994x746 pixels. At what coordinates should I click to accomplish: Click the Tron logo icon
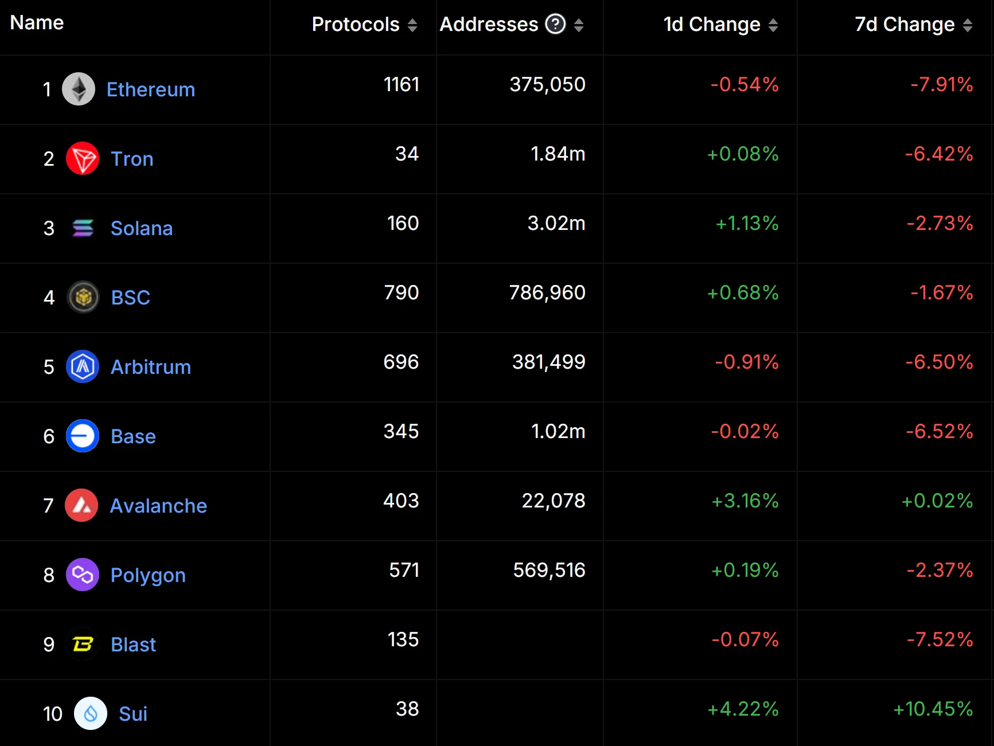(x=83, y=158)
